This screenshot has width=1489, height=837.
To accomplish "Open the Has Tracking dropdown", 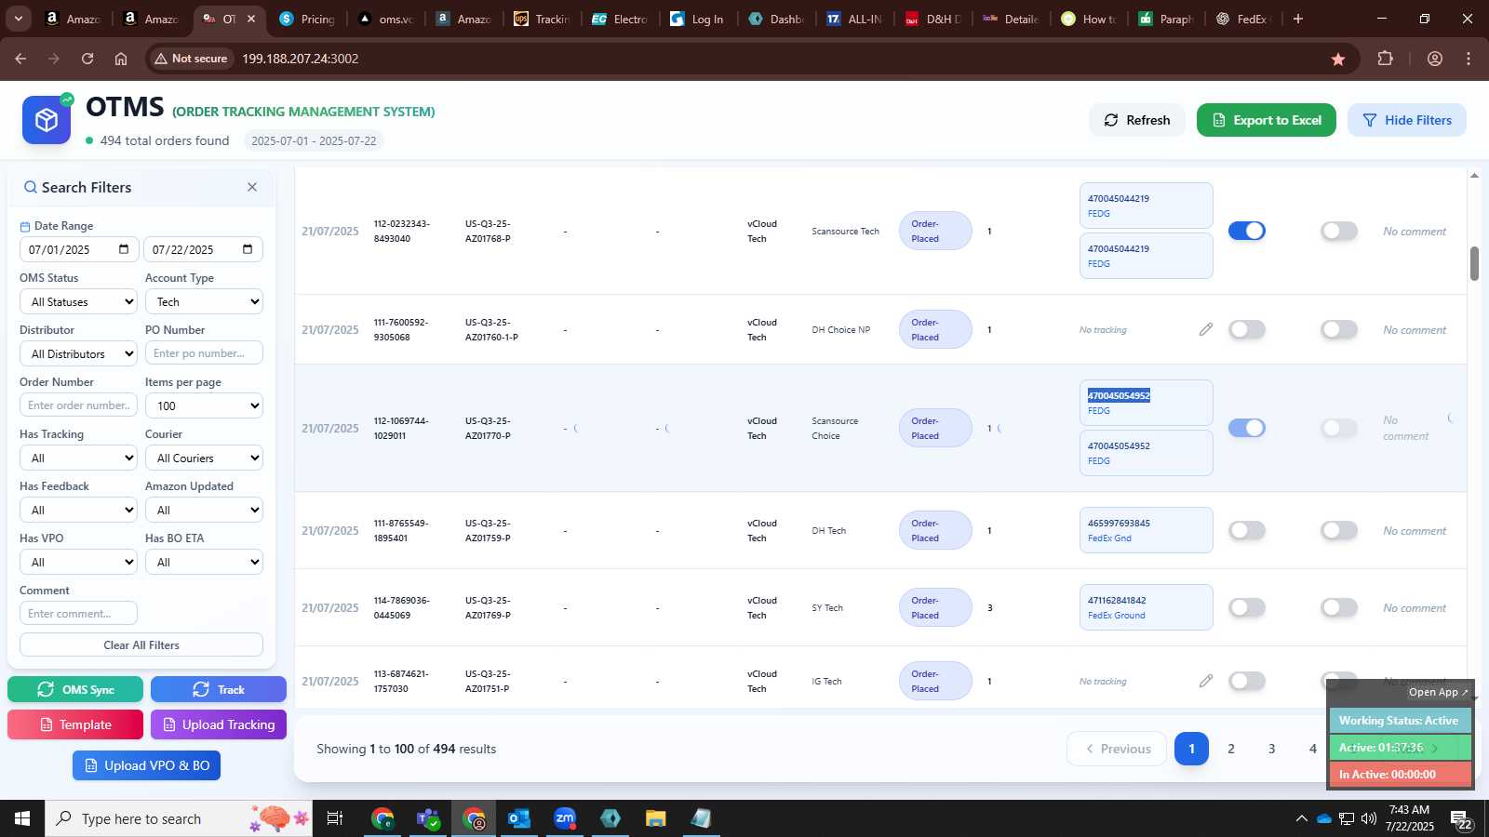I will coord(78,458).
